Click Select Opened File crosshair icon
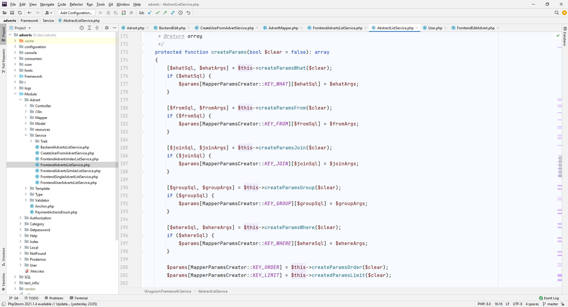 coord(82,28)
